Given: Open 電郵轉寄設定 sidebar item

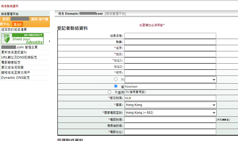Looking at the screenshot, I should pos(11,62).
